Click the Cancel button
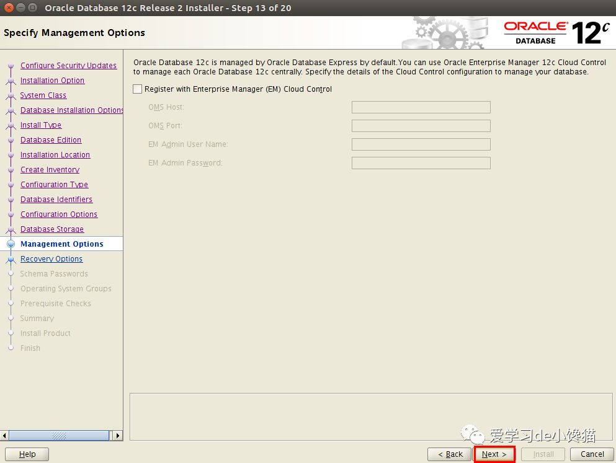Image resolution: width=616 pixels, height=463 pixels. click(592, 454)
